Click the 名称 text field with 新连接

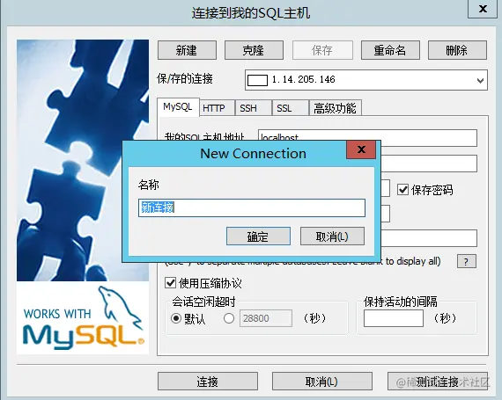[252, 207]
